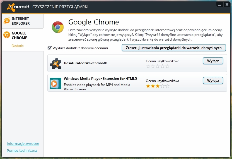This screenshot has width=232, height=159.
Task: Click the Desaturated WaveSmooth puzzle icon
Action: point(55,64)
